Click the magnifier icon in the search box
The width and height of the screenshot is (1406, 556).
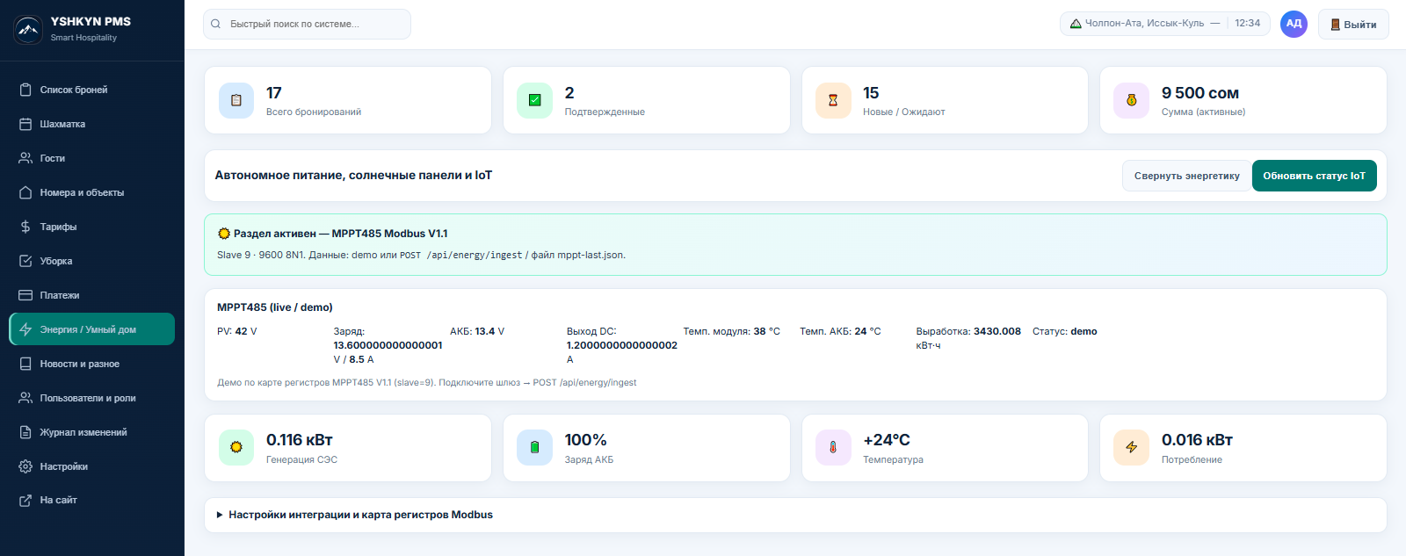click(215, 24)
